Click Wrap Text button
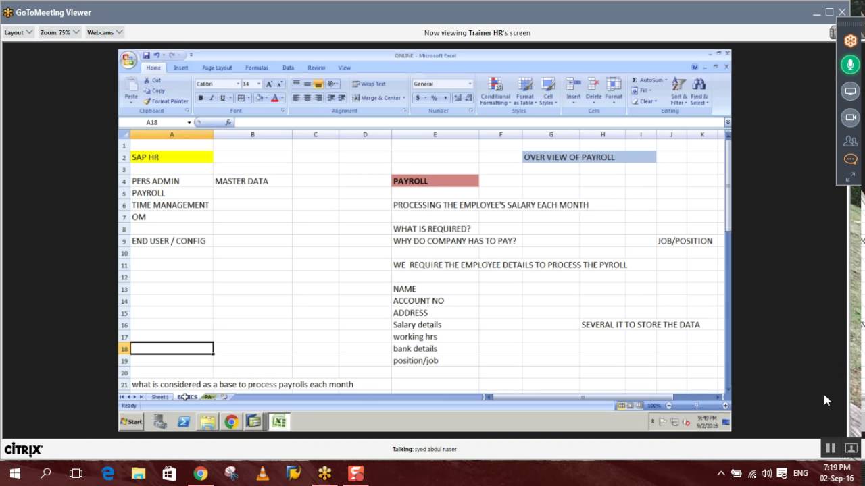Viewport: 865px width, 486px height. pyautogui.click(x=369, y=84)
